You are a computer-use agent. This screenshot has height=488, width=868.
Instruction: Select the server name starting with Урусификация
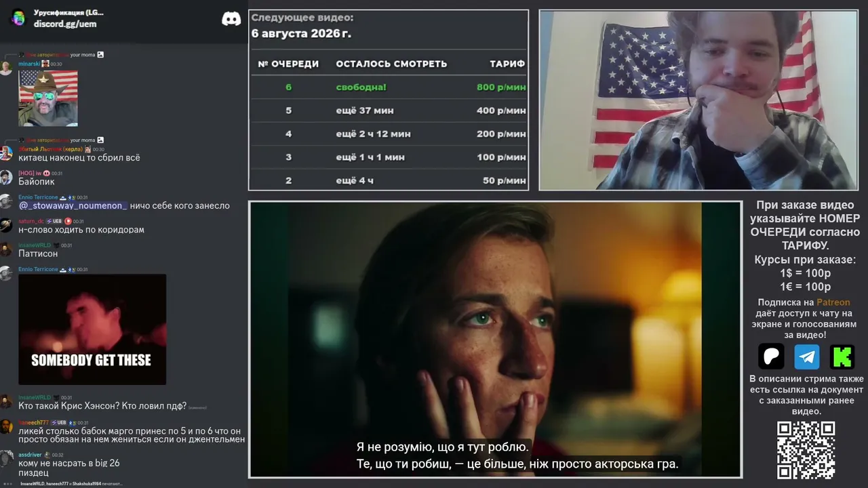point(68,12)
